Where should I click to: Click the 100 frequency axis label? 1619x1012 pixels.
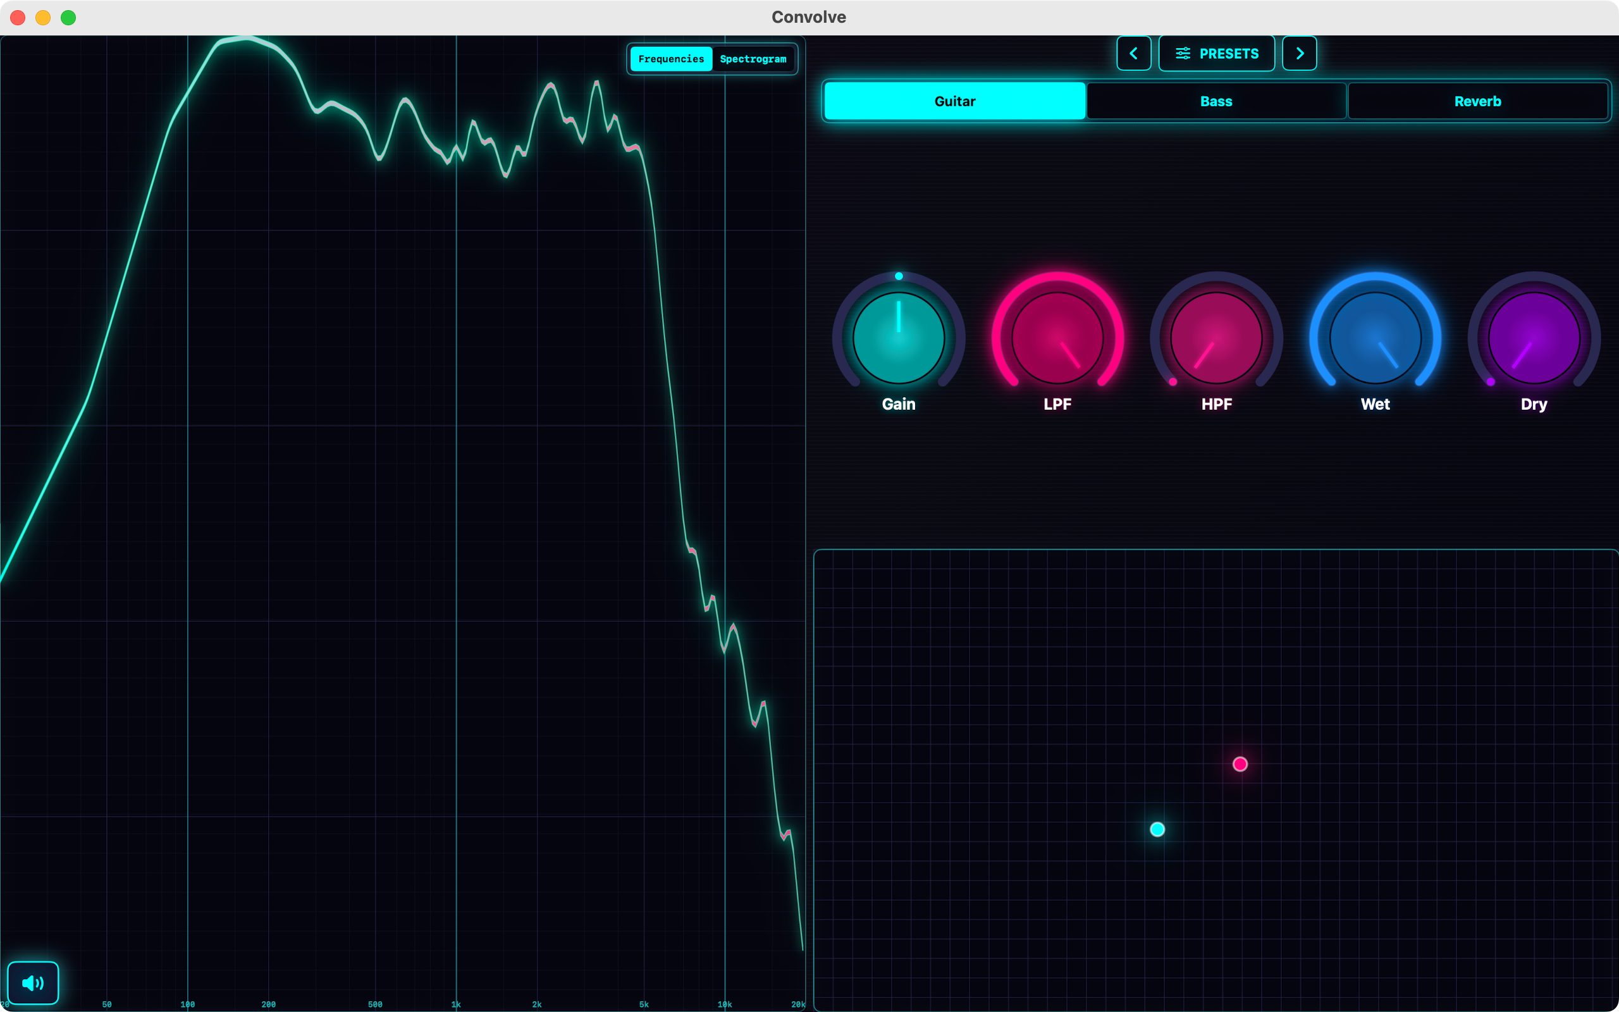pos(187,1004)
